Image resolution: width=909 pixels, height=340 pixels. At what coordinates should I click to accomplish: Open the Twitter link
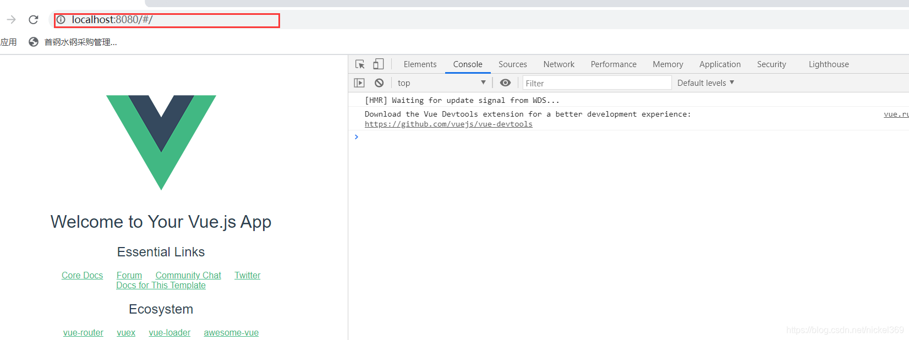click(x=248, y=276)
